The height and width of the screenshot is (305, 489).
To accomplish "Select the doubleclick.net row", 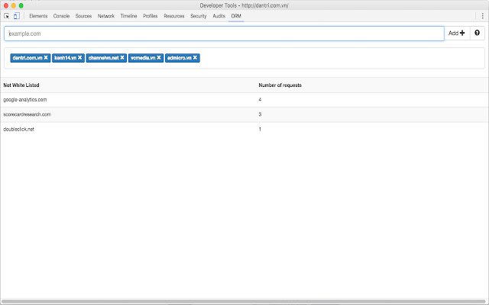I will [244, 129].
